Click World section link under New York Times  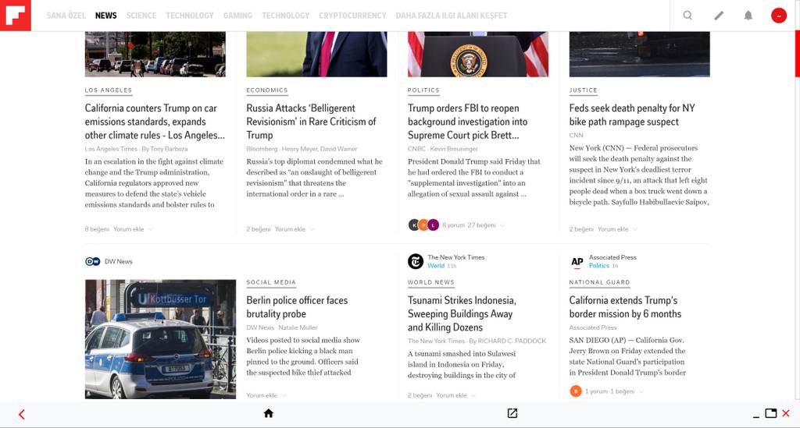(436, 266)
